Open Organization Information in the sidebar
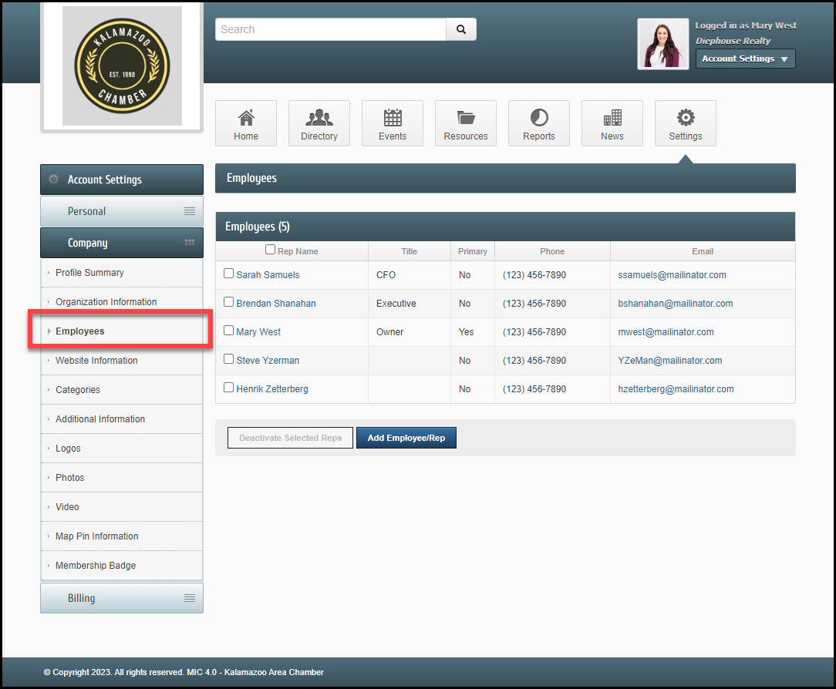Image resolution: width=836 pixels, height=689 pixels. 106,302
